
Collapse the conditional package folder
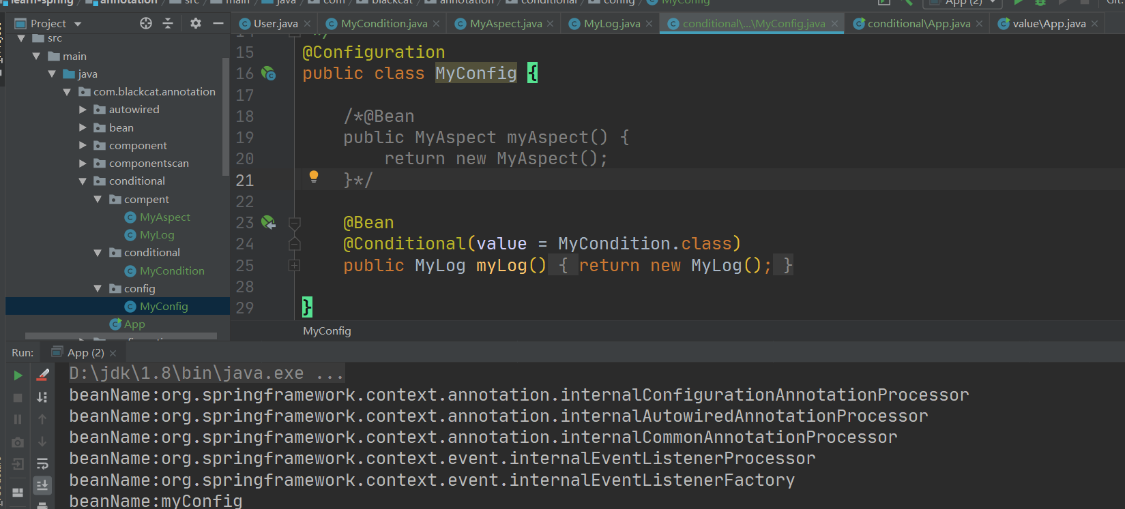[x=83, y=181]
